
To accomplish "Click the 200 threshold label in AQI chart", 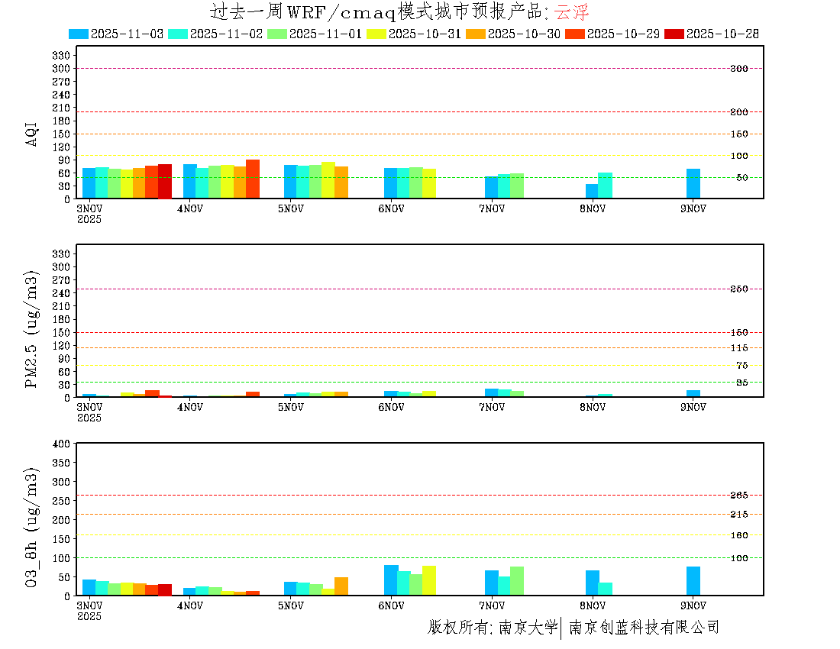I will [x=738, y=112].
